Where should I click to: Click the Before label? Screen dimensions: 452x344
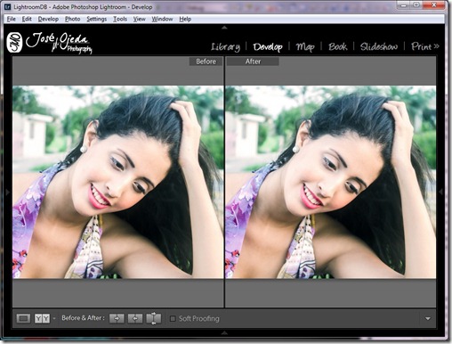(206, 61)
